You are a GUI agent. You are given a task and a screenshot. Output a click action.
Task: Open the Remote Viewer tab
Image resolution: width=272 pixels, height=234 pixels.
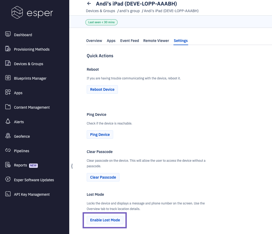156,41
